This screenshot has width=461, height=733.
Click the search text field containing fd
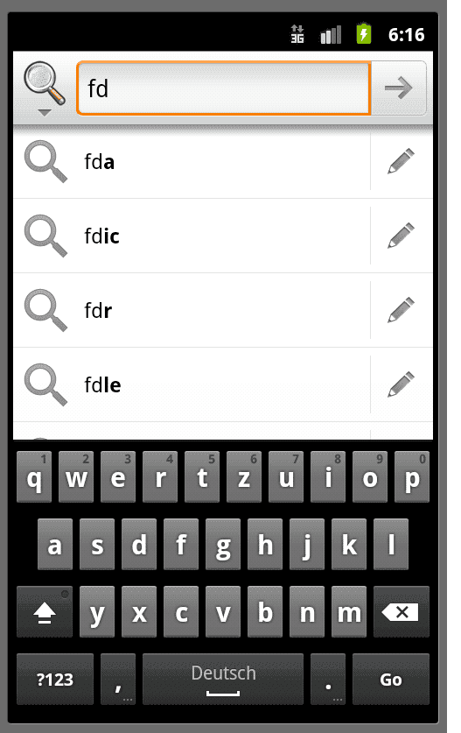224,88
